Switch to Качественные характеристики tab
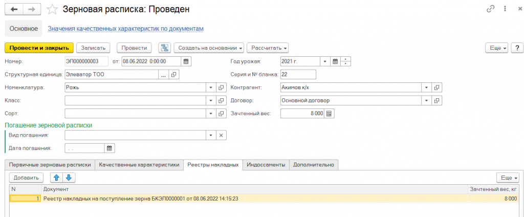Viewport: 524px width, 217px height. pos(139,164)
